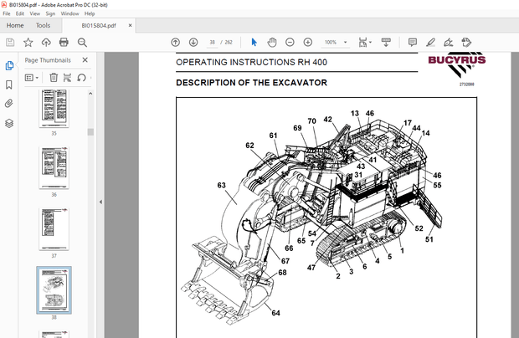519x338 pixels.
Task: Switch to the Tools tab
Action: 43,25
